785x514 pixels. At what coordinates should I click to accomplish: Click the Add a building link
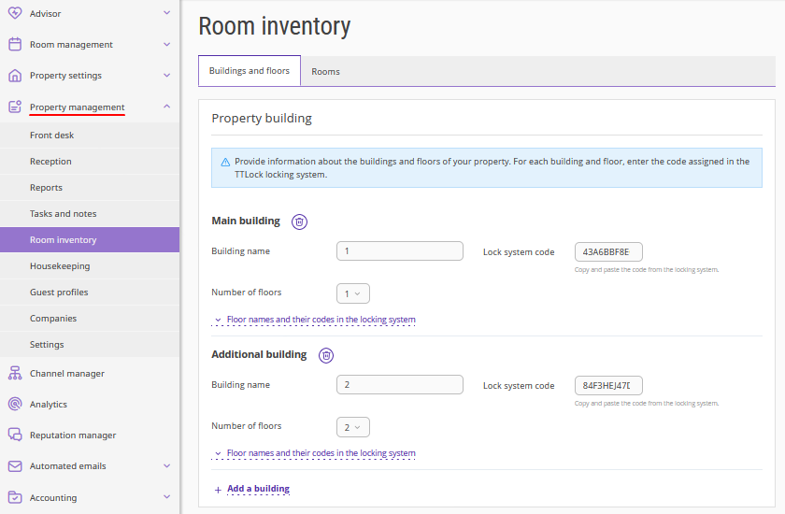click(x=258, y=489)
